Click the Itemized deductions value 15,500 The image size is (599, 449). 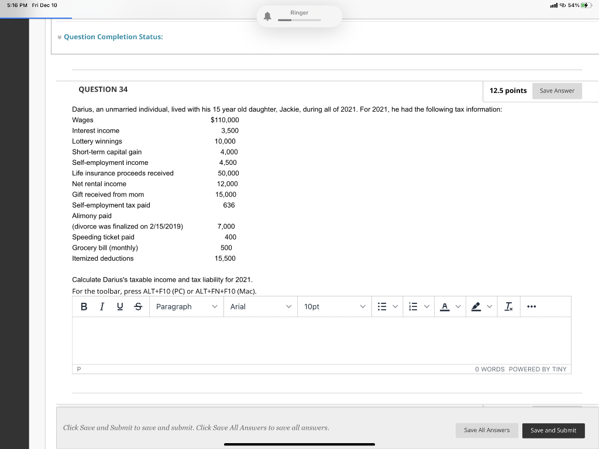point(225,259)
